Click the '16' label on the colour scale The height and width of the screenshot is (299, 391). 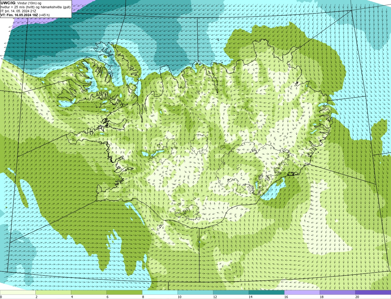click(286, 297)
